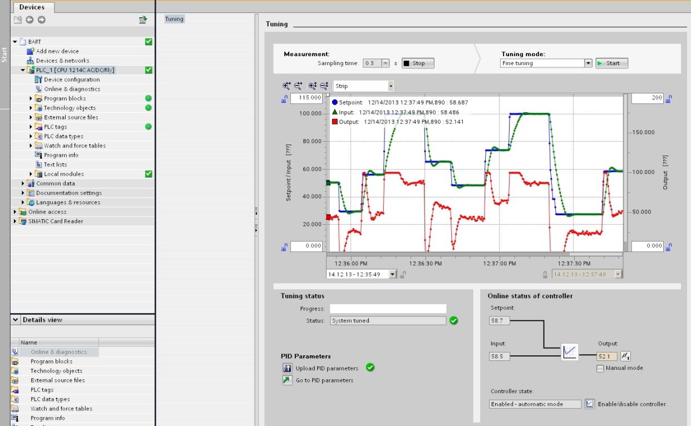691x426 pixels.
Task: Click External source files icon in Details view
Action: coord(15,380)
